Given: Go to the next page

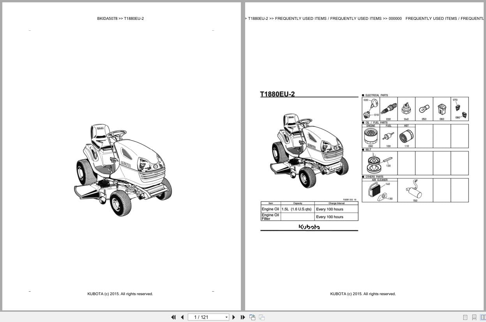Looking at the screenshot, I should click(x=234, y=317).
